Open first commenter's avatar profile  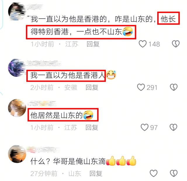pyautogui.click(x=17, y=11)
